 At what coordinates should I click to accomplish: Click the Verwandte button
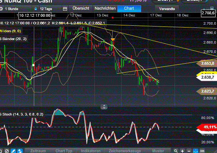[167, 8]
